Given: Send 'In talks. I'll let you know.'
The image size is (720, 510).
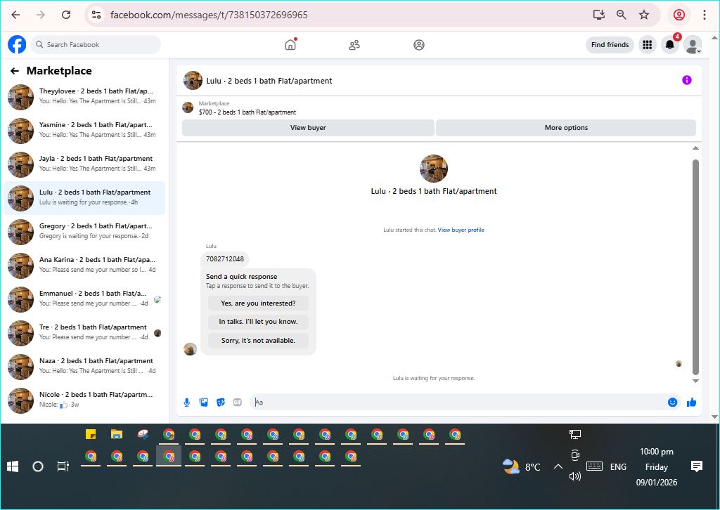Looking at the screenshot, I should point(258,322).
